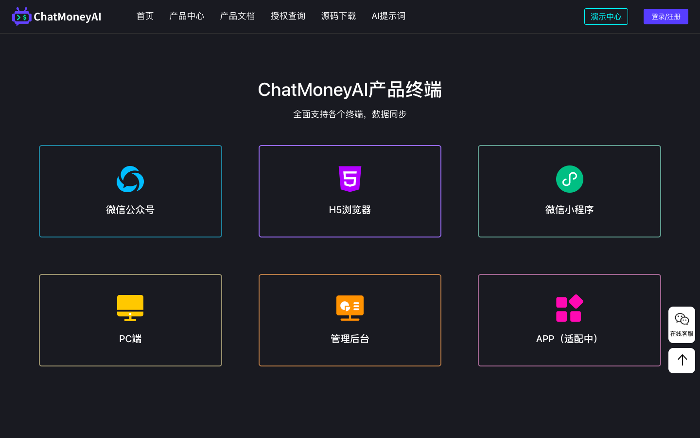Click the ChatMoneyAI brand name text
The height and width of the screenshot is (438, 700).
coord(68,17)
